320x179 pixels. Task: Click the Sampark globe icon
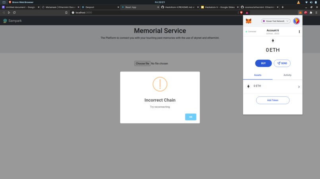pyautogui.click(x=5, y=21)
